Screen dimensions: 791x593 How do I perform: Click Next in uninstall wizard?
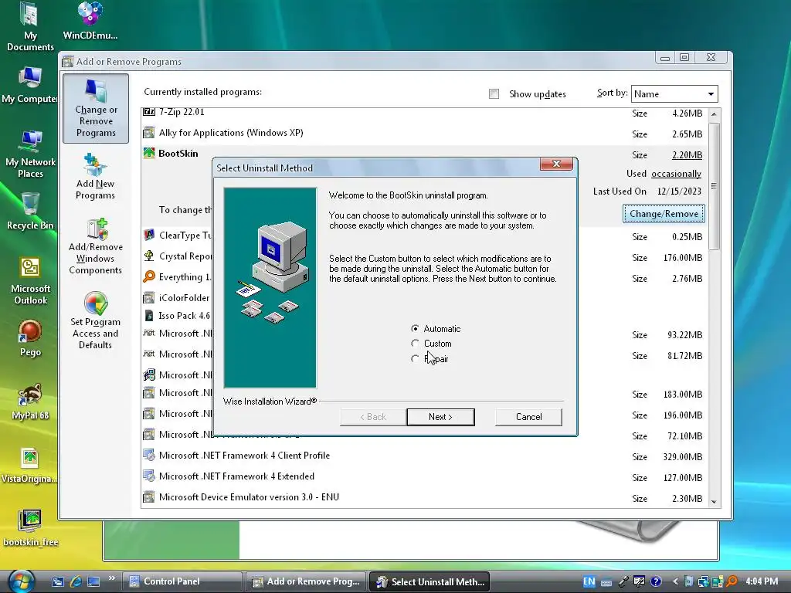point(440,417)
